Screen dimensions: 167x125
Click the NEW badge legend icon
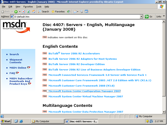tap(45, 37)
